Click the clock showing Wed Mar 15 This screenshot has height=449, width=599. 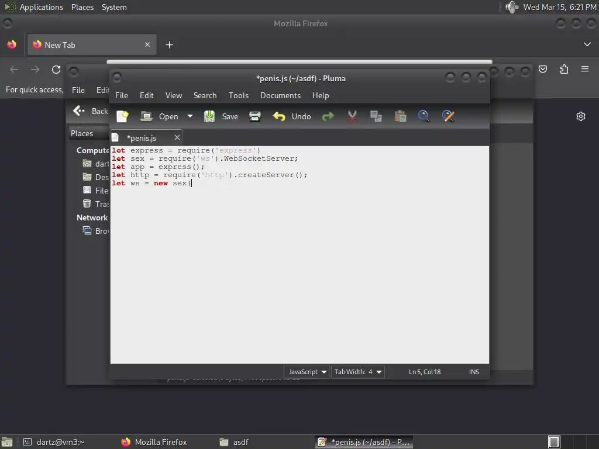(x=560, y=7)
